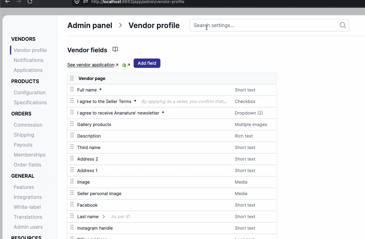Viewport: 365px width, 239px height.
Task: Open the Shopify icon next to vendor application
Action: pyautogui.click(x=124, y=65)
